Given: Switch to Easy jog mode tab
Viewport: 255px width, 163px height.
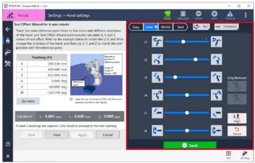Looking at the screenshot, I should tap(136, 27).
